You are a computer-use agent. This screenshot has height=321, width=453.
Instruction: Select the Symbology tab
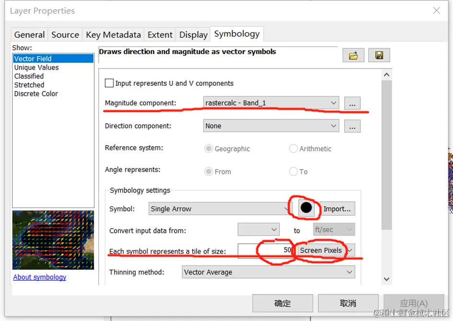[237, 34]
